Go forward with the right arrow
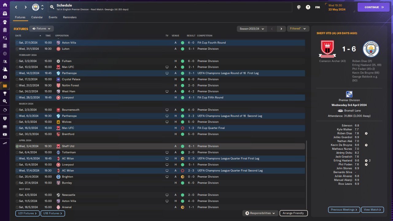Viewport: 393px width, 221px height. click(25, 7)
